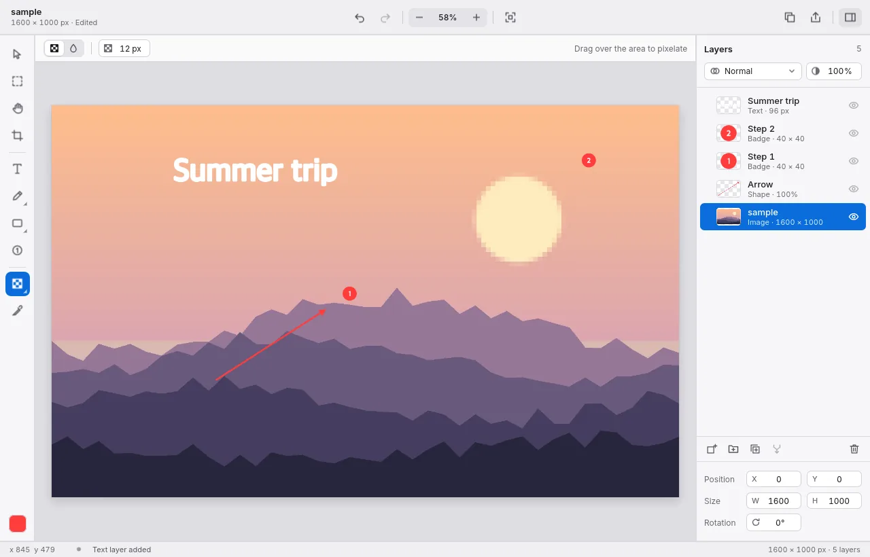The image size is (870, 557).
Task: Switch to blur mode droplet toggle
Action: click(73, 48)
